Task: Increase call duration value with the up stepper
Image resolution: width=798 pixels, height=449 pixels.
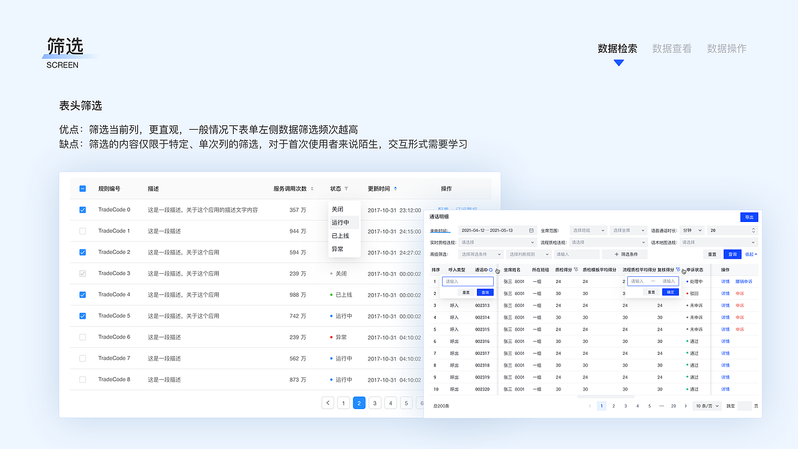Action: pyautogui.click(x=753, y=228)
